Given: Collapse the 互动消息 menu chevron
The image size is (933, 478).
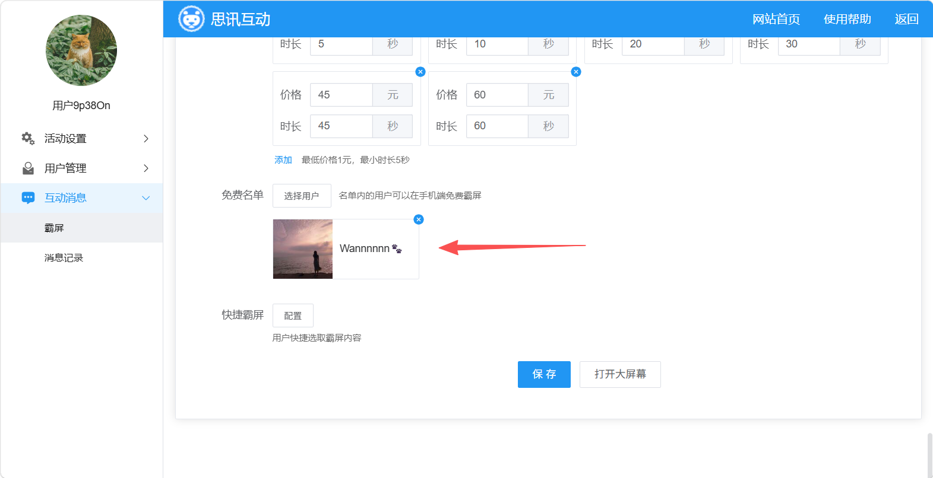Looking at the screenshot, I should click(x=146, y=198).
